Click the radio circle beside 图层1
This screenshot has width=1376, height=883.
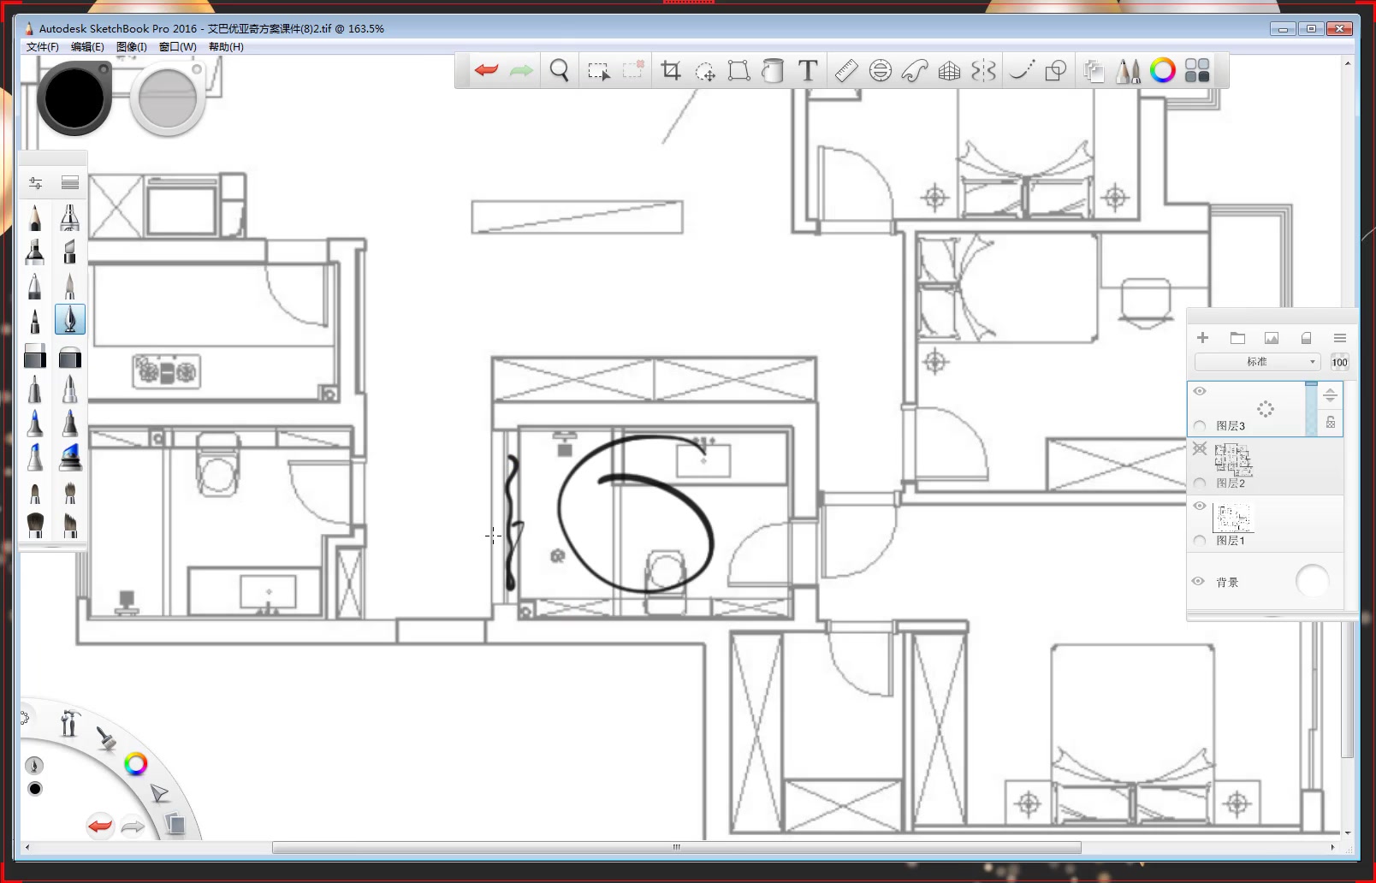click(1200, 541)
